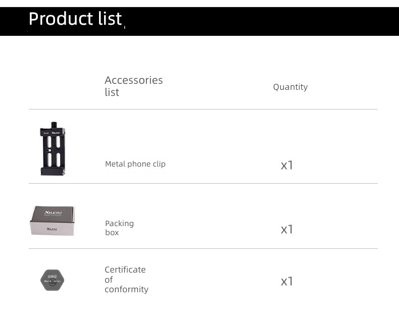Click the x1 quantity for phone clip

tap(287, 166)
